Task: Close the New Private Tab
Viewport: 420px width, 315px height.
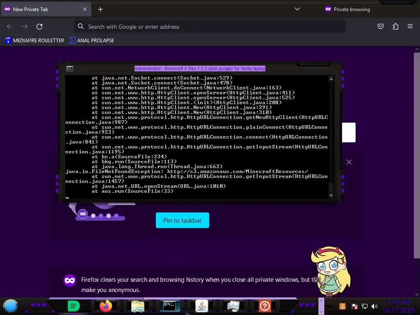Action: click(84, 9)
